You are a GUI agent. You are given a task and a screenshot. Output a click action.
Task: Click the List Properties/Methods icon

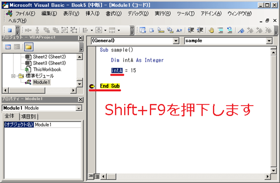[x=142, y=30]
